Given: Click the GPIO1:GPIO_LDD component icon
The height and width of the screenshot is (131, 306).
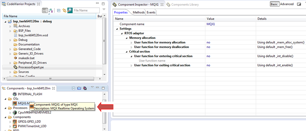Looking at the screenshot, I should tap(15, 122).
